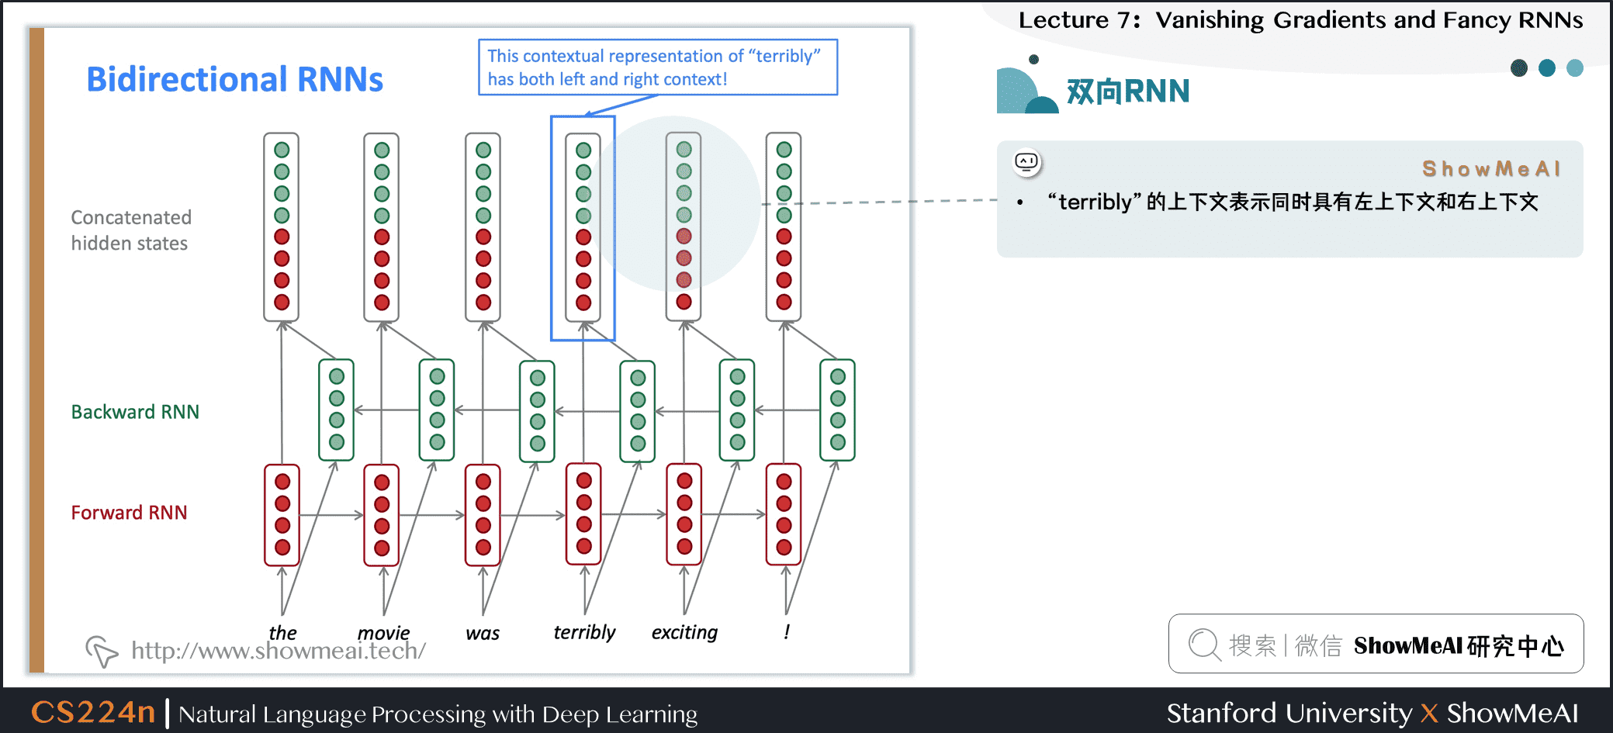Click 'Natural Language Processing with Deep Learning' text
This screenshot has height=733, width=1613.
pos(438,714)
